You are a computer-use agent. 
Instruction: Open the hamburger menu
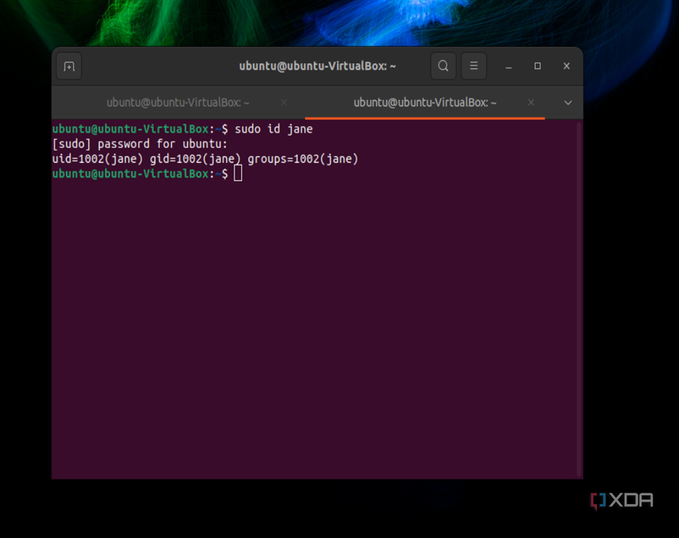pyautogui.click(x=474, y=66)
